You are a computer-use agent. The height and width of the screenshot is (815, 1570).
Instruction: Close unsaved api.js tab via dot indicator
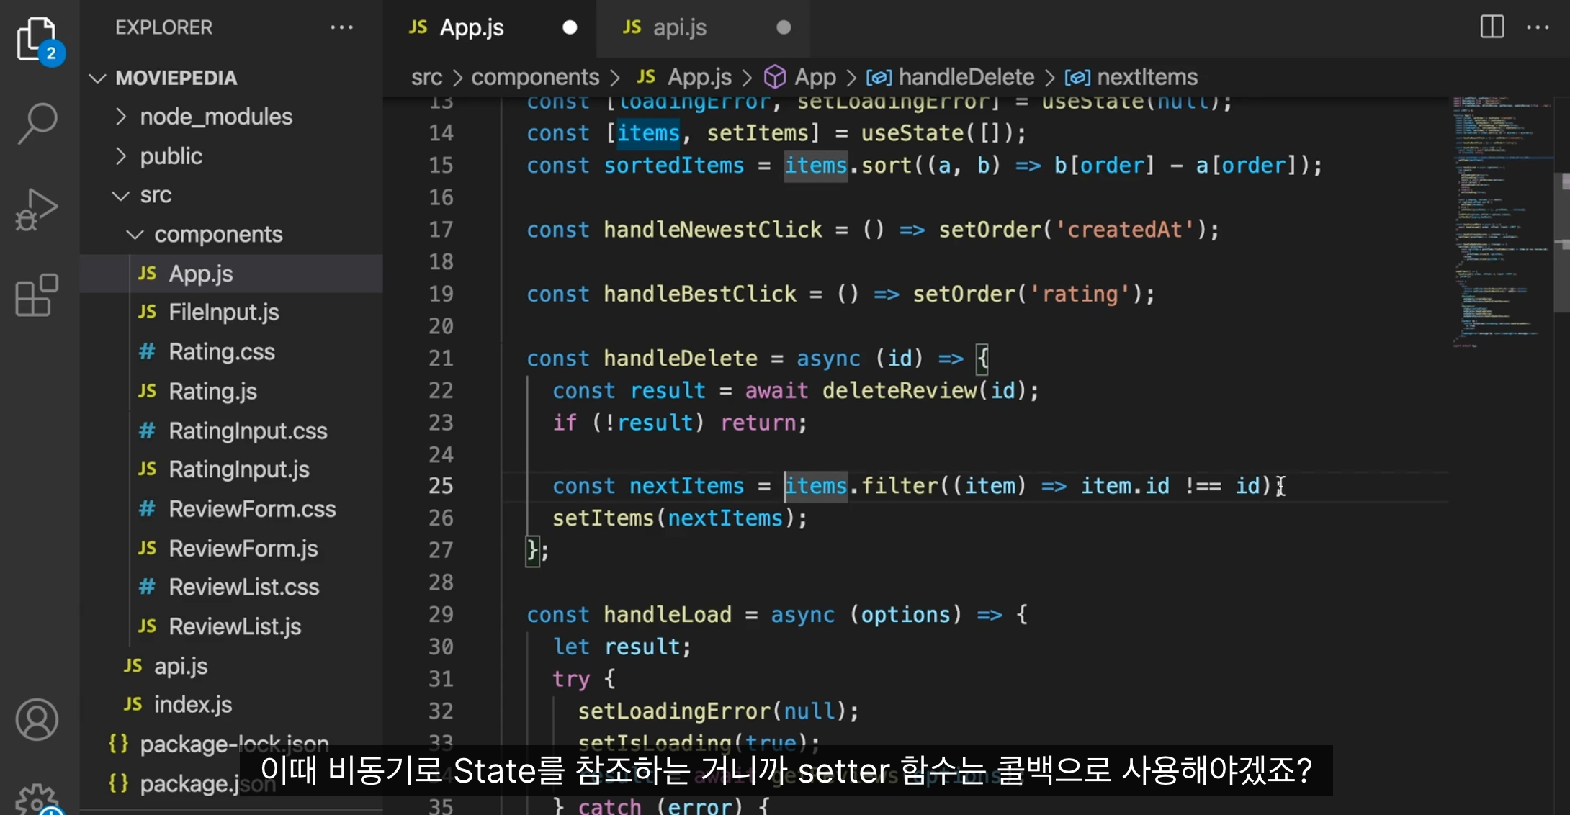(784, 27)
